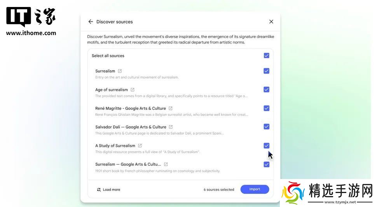This screenshot has width=377, height=207.
Task: Open the Surrealism source external link icon
Action: tap(120, 71)
